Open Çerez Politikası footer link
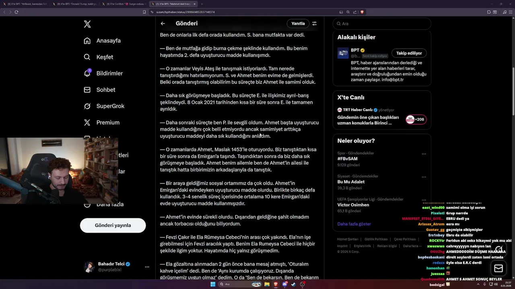Screen dimensions: 515x289 pos(405,239)
